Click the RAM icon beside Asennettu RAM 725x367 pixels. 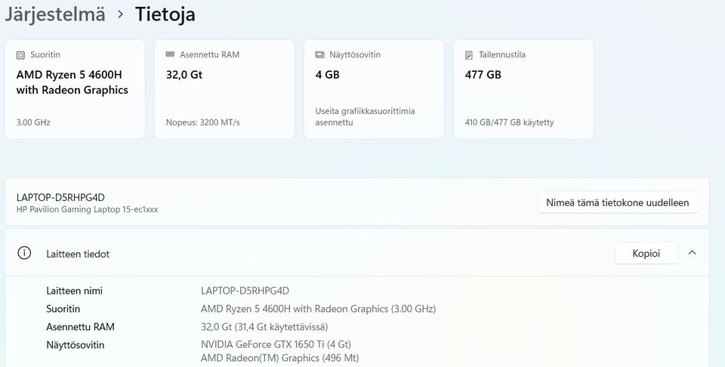tap(170, 54)
